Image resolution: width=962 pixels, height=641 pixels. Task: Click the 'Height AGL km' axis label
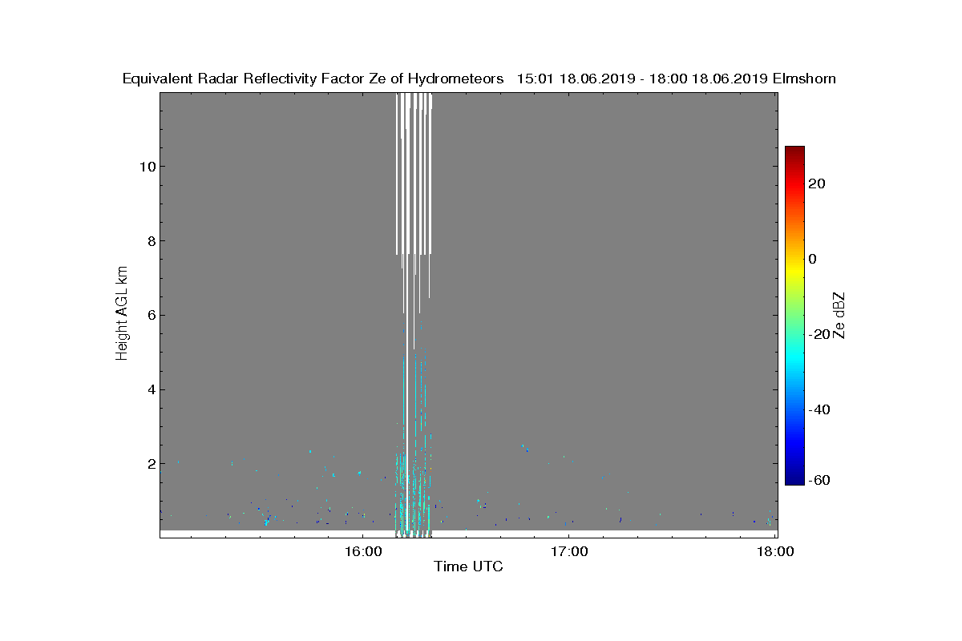[x=122, y=315]
